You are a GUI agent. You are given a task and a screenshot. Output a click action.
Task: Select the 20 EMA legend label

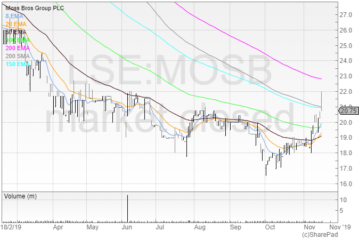pos(16,25)
